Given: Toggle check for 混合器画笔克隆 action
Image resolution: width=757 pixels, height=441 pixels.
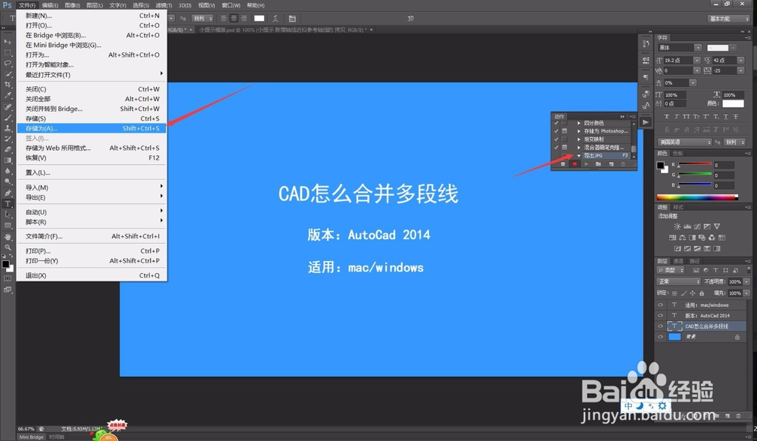Looking at the screenshot, I should [556, 148].
